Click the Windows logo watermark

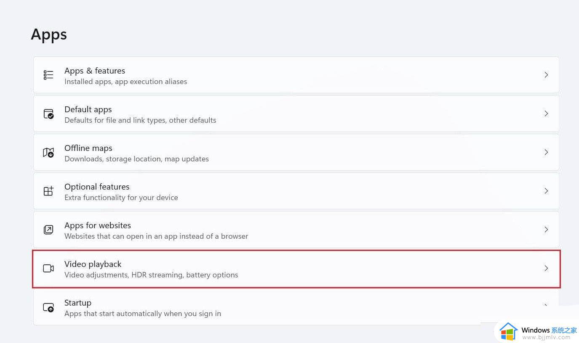[x=509, y=332]
